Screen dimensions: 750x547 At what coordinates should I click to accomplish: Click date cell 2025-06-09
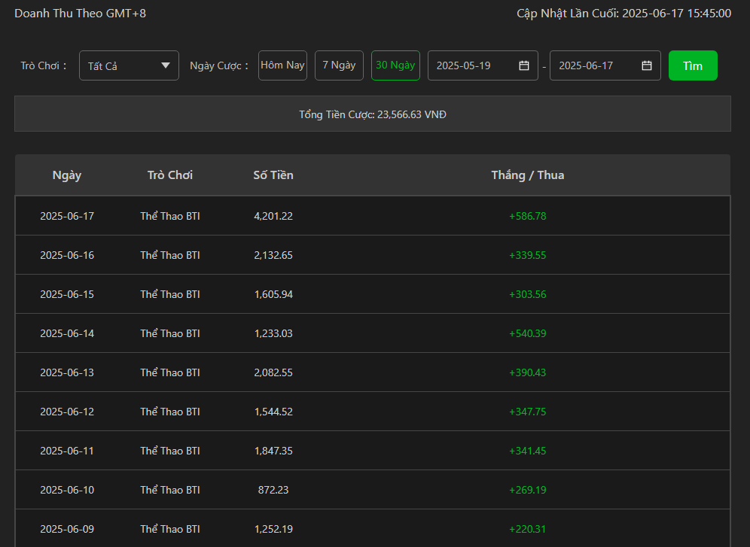[67, 530]
